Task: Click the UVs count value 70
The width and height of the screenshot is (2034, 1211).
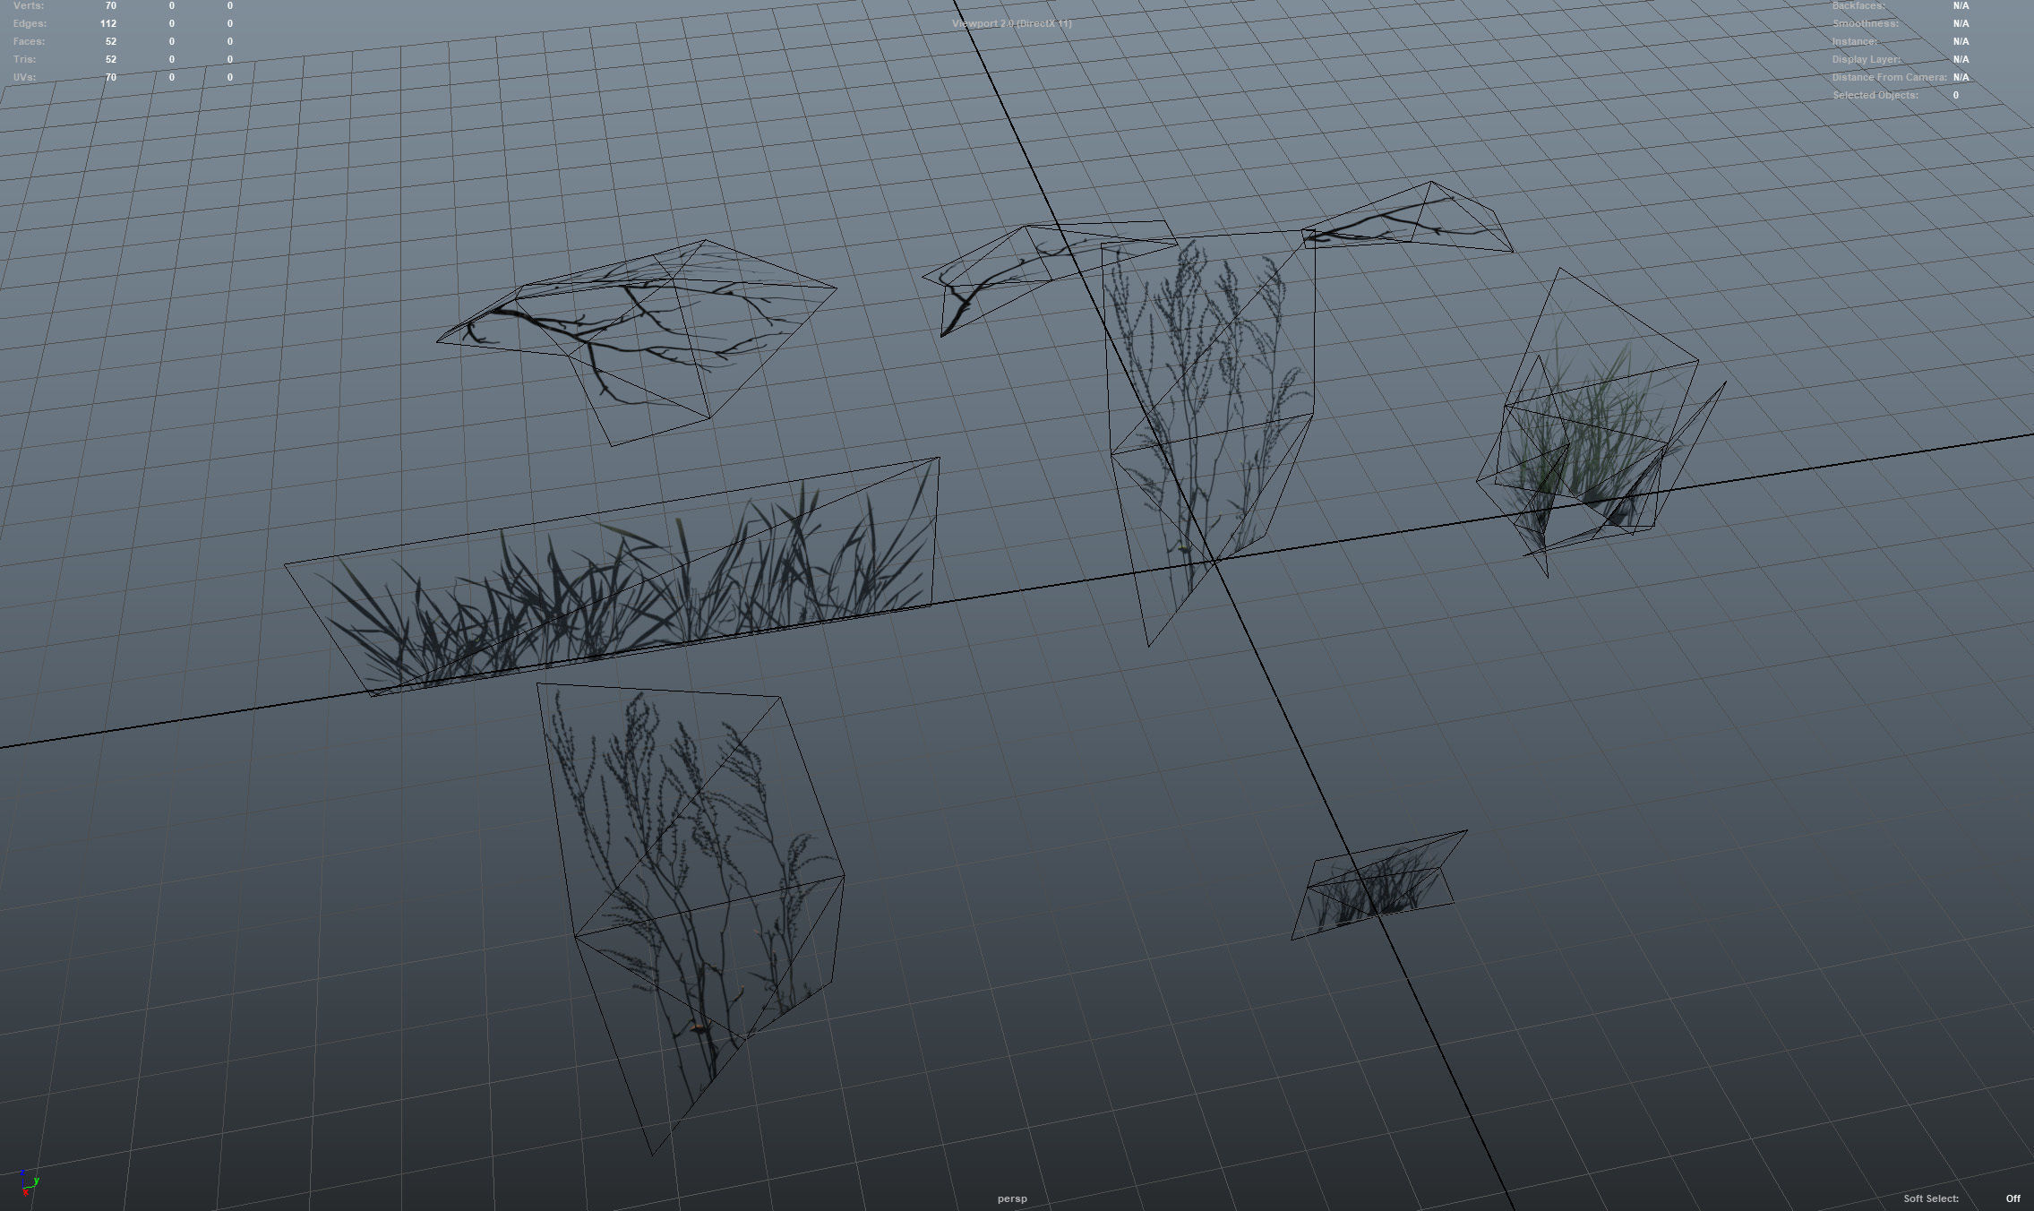Action: (111, 77)
